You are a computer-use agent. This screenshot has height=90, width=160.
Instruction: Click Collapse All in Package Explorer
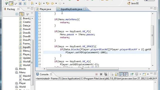tap(17, 14)
